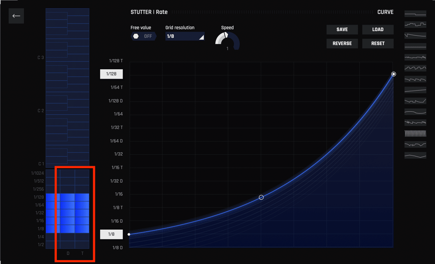Click the LOAD curve button
The height and width of the screenshot is (264, 435).
pos(378,30)
